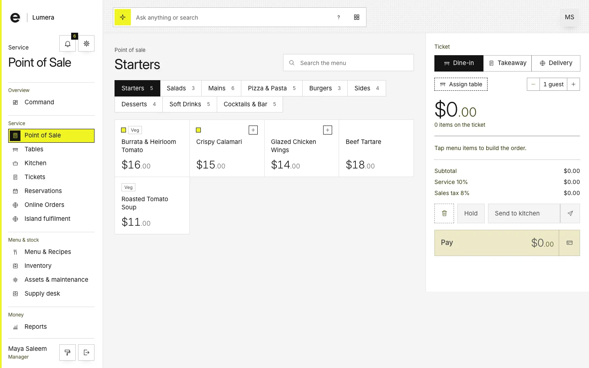The width and height of the screenshot is (589, 368).
Task: Click the Veg tag on Roasted Tomato Soup
Action: [x=128, y=187]
